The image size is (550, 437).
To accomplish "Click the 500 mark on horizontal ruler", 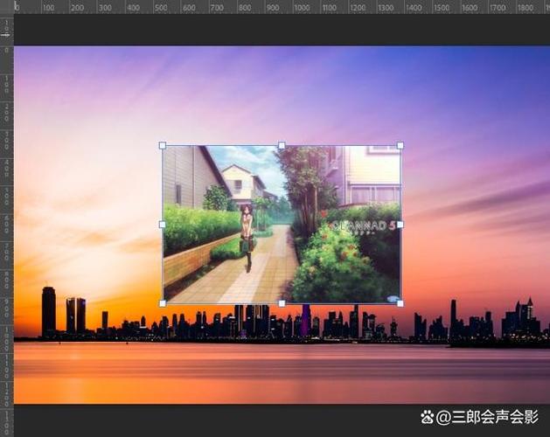I will point(161,8).
